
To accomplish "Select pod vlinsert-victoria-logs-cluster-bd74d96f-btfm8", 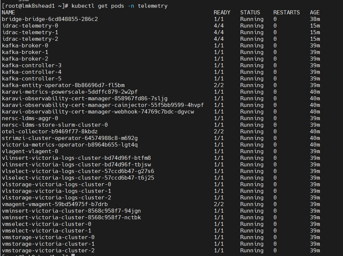I will (x=76, y=158).
